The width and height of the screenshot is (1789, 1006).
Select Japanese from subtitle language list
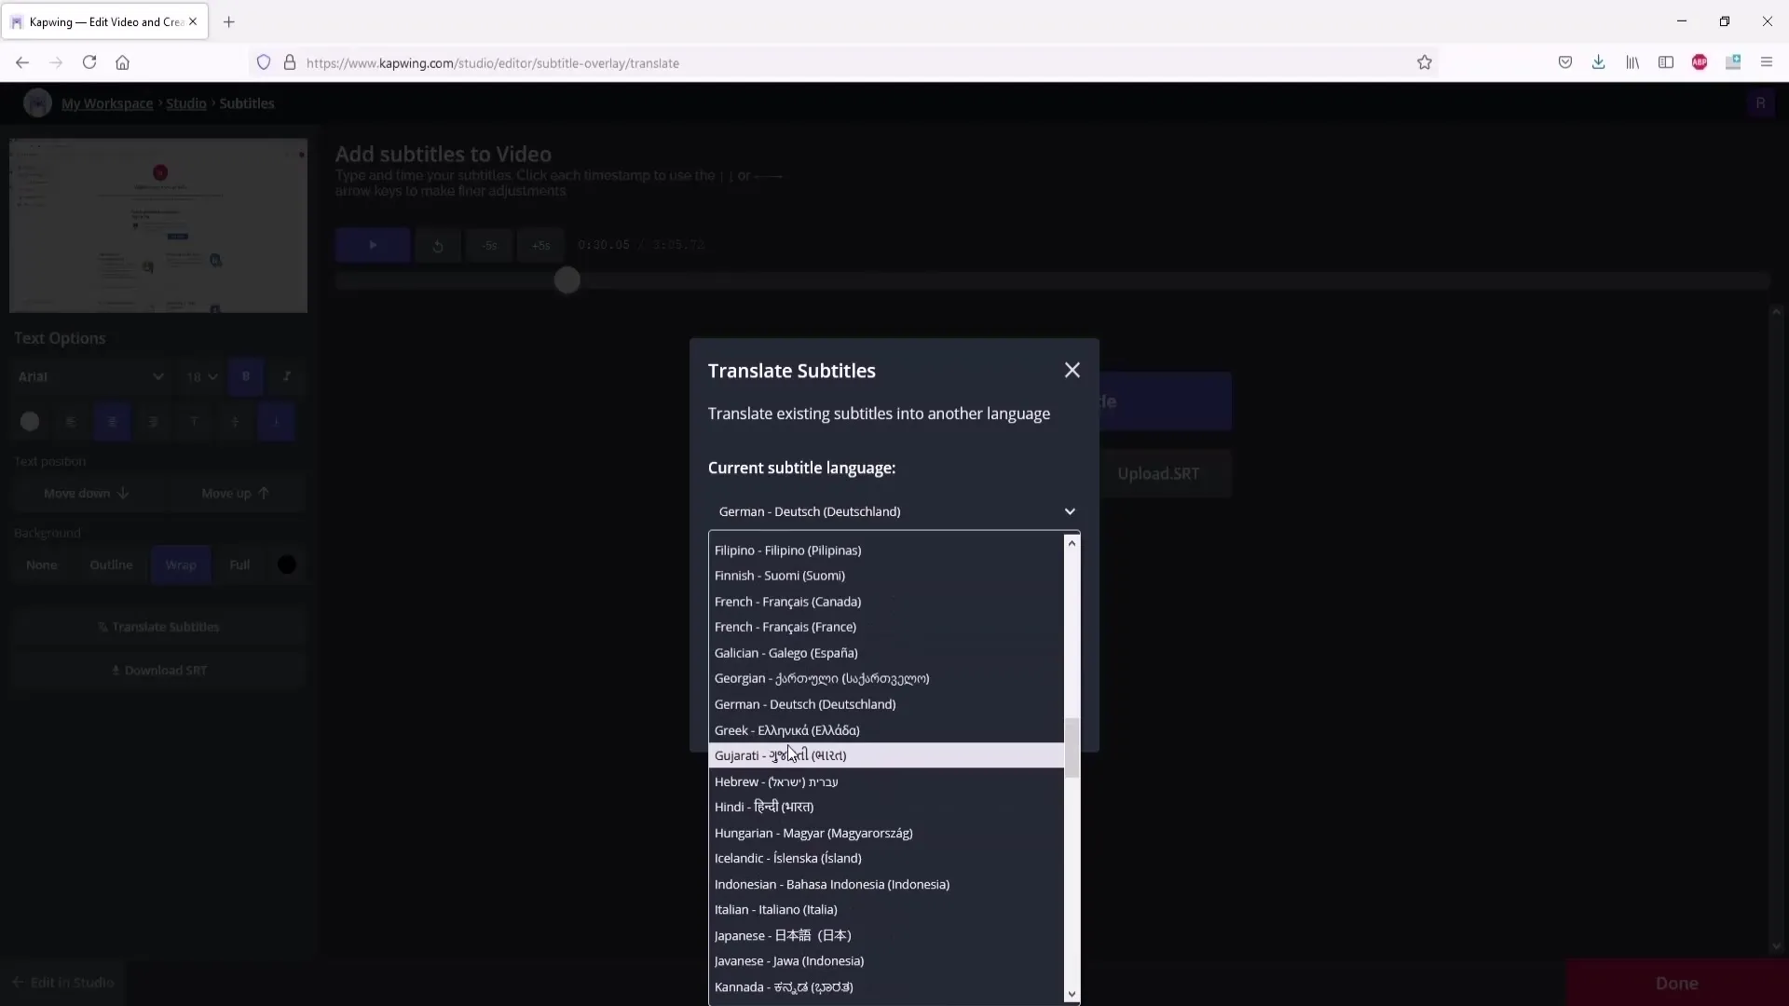tap(784, 935)
